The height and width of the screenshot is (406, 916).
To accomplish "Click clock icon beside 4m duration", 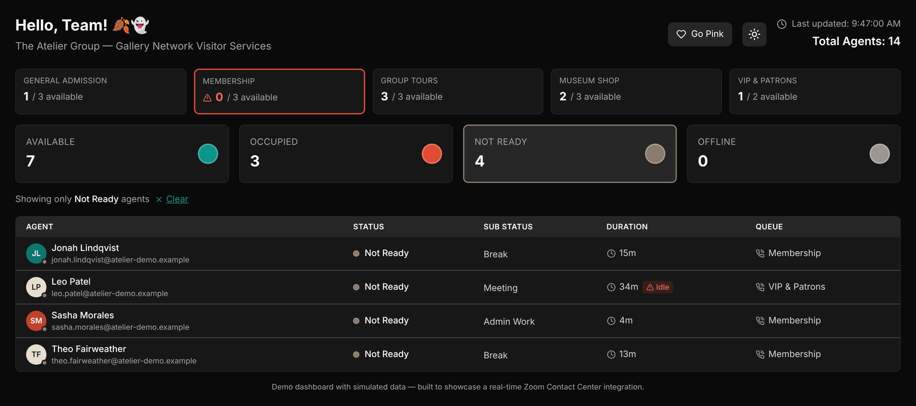I will 611,321.
